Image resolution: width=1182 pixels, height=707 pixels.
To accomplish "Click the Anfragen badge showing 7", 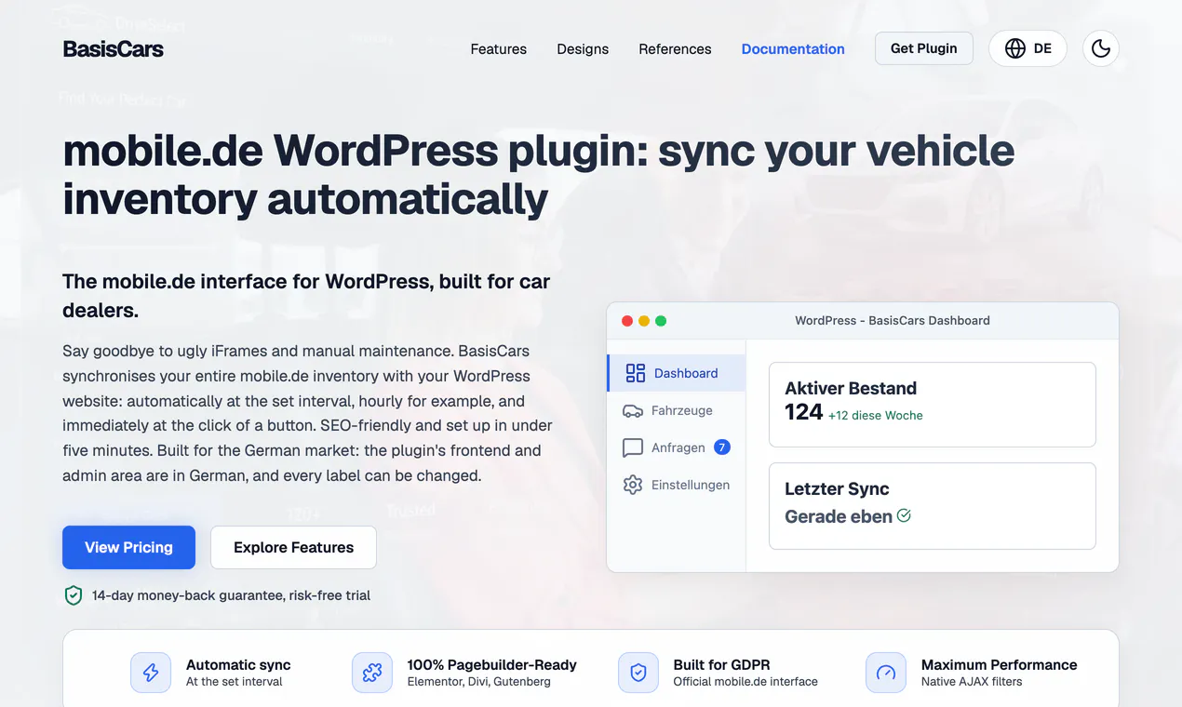I will [x=722, y=447].
